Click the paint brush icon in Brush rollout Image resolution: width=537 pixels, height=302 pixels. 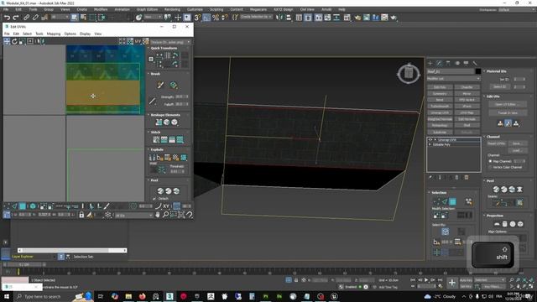[x=160, y=85]
